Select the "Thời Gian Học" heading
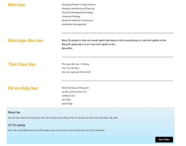Screen dimensions: 186x146 pyautogui.click(x=22, y=64)
